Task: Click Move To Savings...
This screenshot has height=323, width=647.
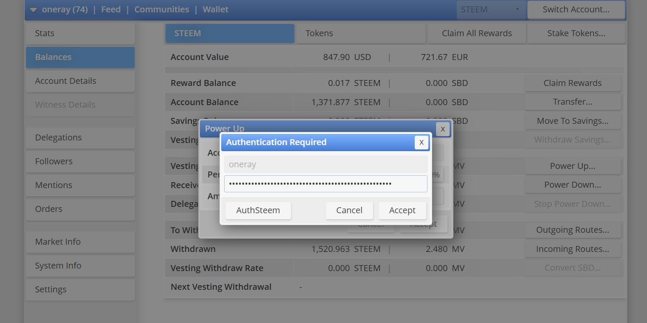Action: (x=573, y=121)
